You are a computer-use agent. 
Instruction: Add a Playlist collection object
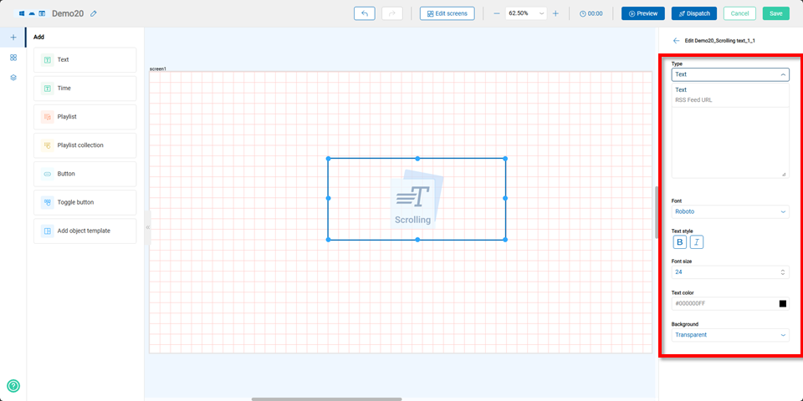point(84,145)
